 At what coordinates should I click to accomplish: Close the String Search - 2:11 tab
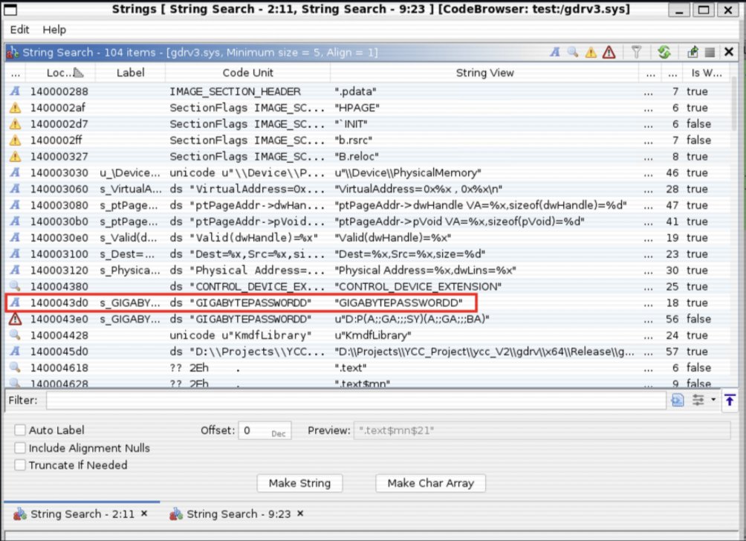pos(144,514)
